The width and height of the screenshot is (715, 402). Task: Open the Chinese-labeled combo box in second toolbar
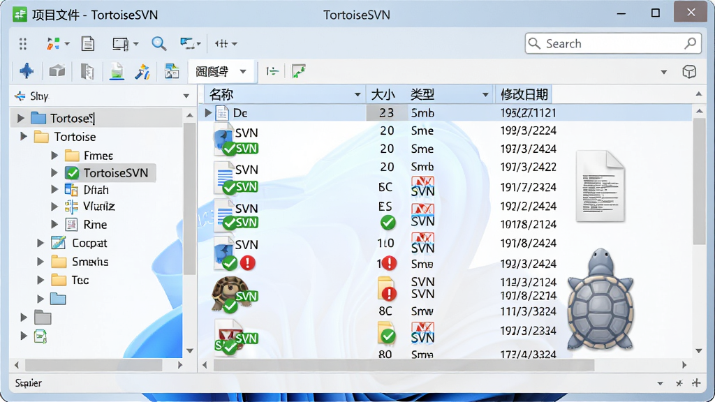221,72
